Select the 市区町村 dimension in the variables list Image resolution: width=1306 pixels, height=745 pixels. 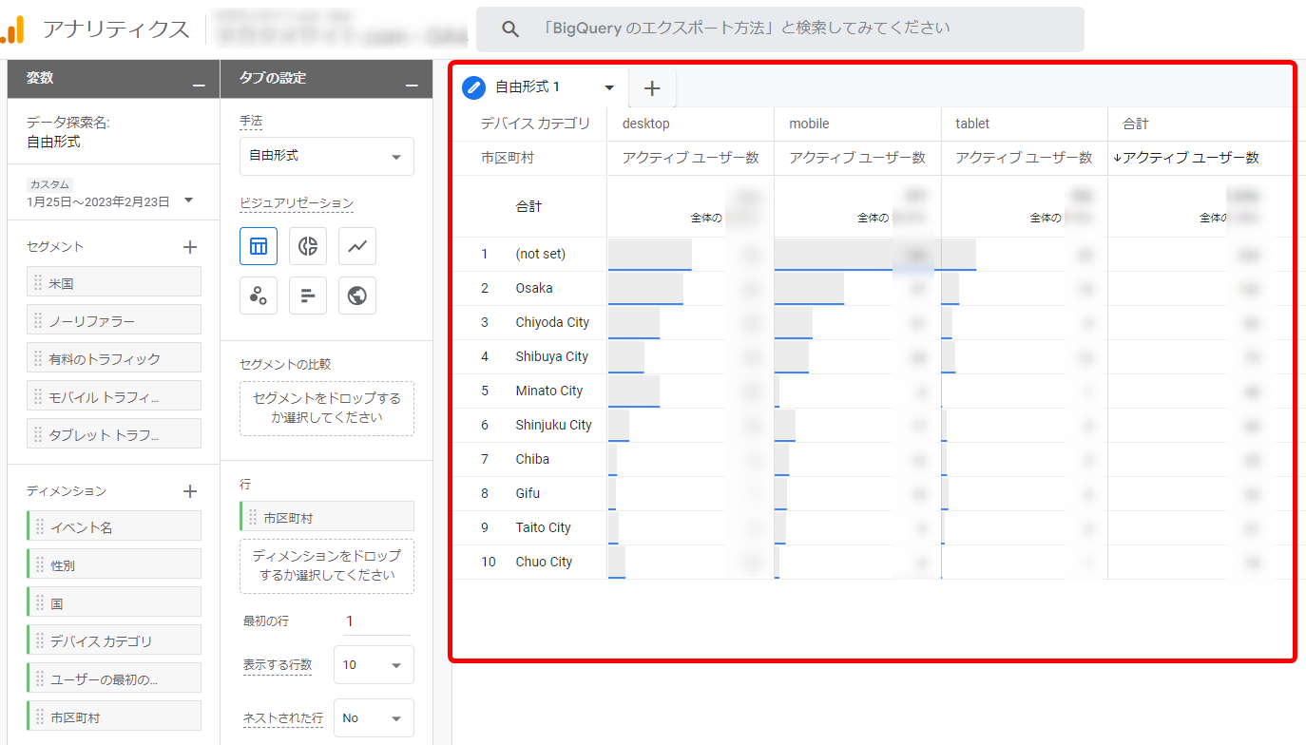tap(114, 716)
